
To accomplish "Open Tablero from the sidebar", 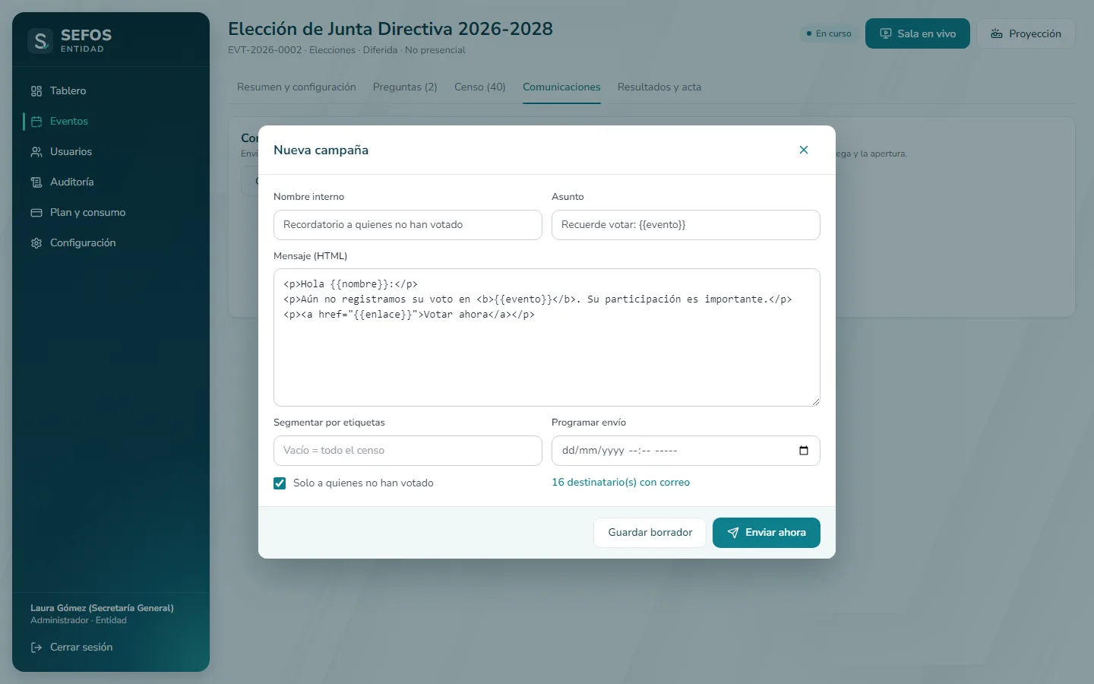I will click(111, 90).
